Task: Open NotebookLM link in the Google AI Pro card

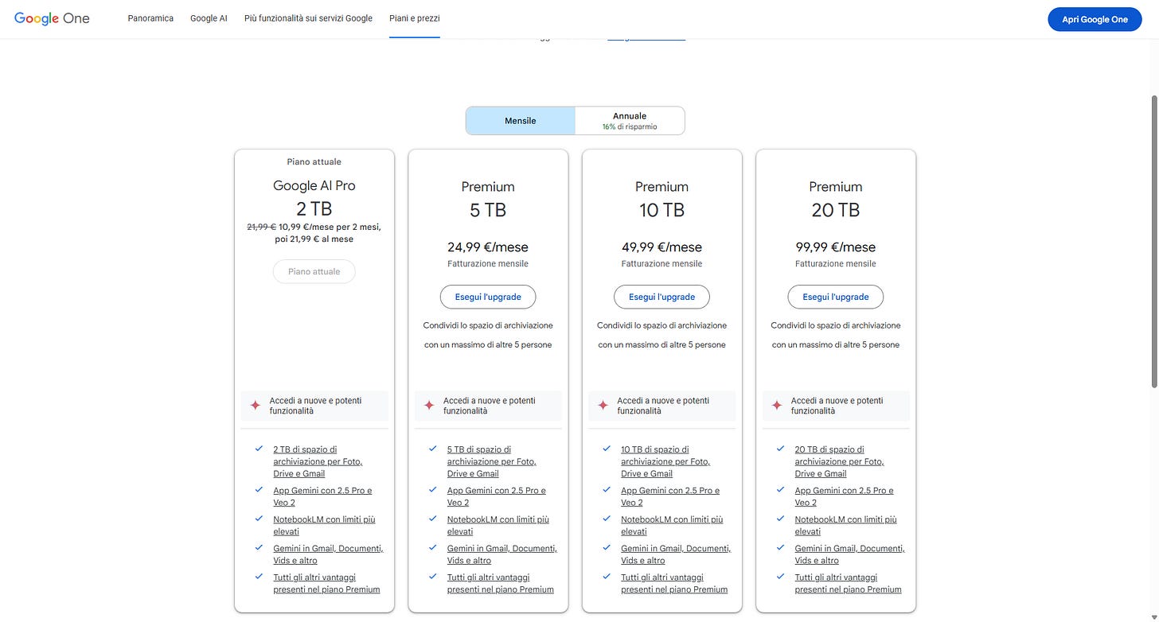Action: tap(324, 525)
